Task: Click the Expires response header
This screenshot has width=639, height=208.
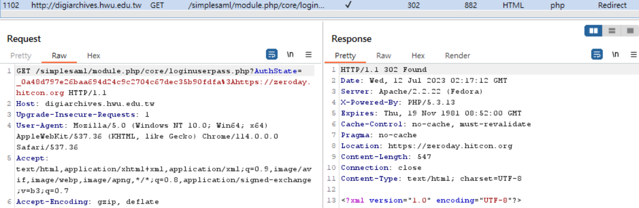Action: pyautogui.click(x=431, y=113)
